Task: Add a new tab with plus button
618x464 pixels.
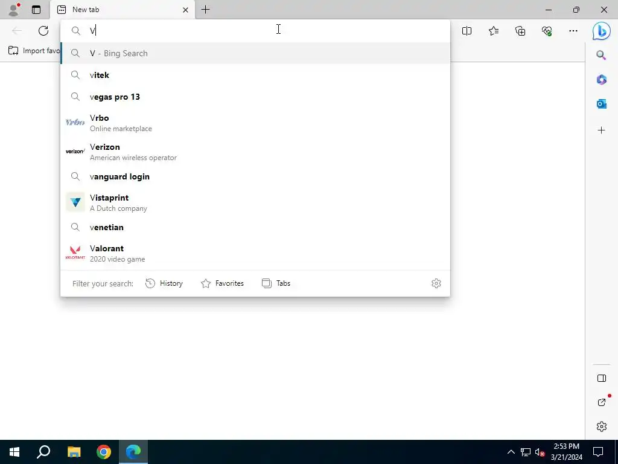Action: (x=205, y=10)
